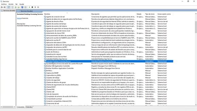Screen dimensions: 197x111
Task: Toggle the show/hide console tree toolbar icon
Action: (x=9, y=7)
